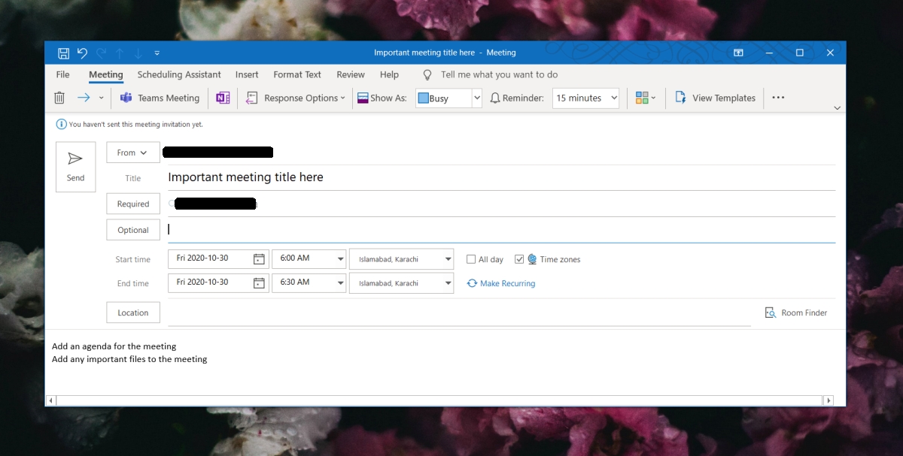Switch to Scheduling Assistant tab
Image resolution: width=903 pixels, height=456 pixels.
tap(179, 74)
